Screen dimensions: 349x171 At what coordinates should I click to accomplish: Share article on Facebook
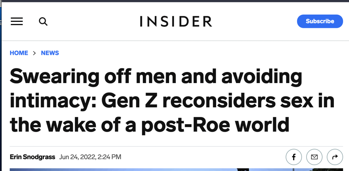294,157
